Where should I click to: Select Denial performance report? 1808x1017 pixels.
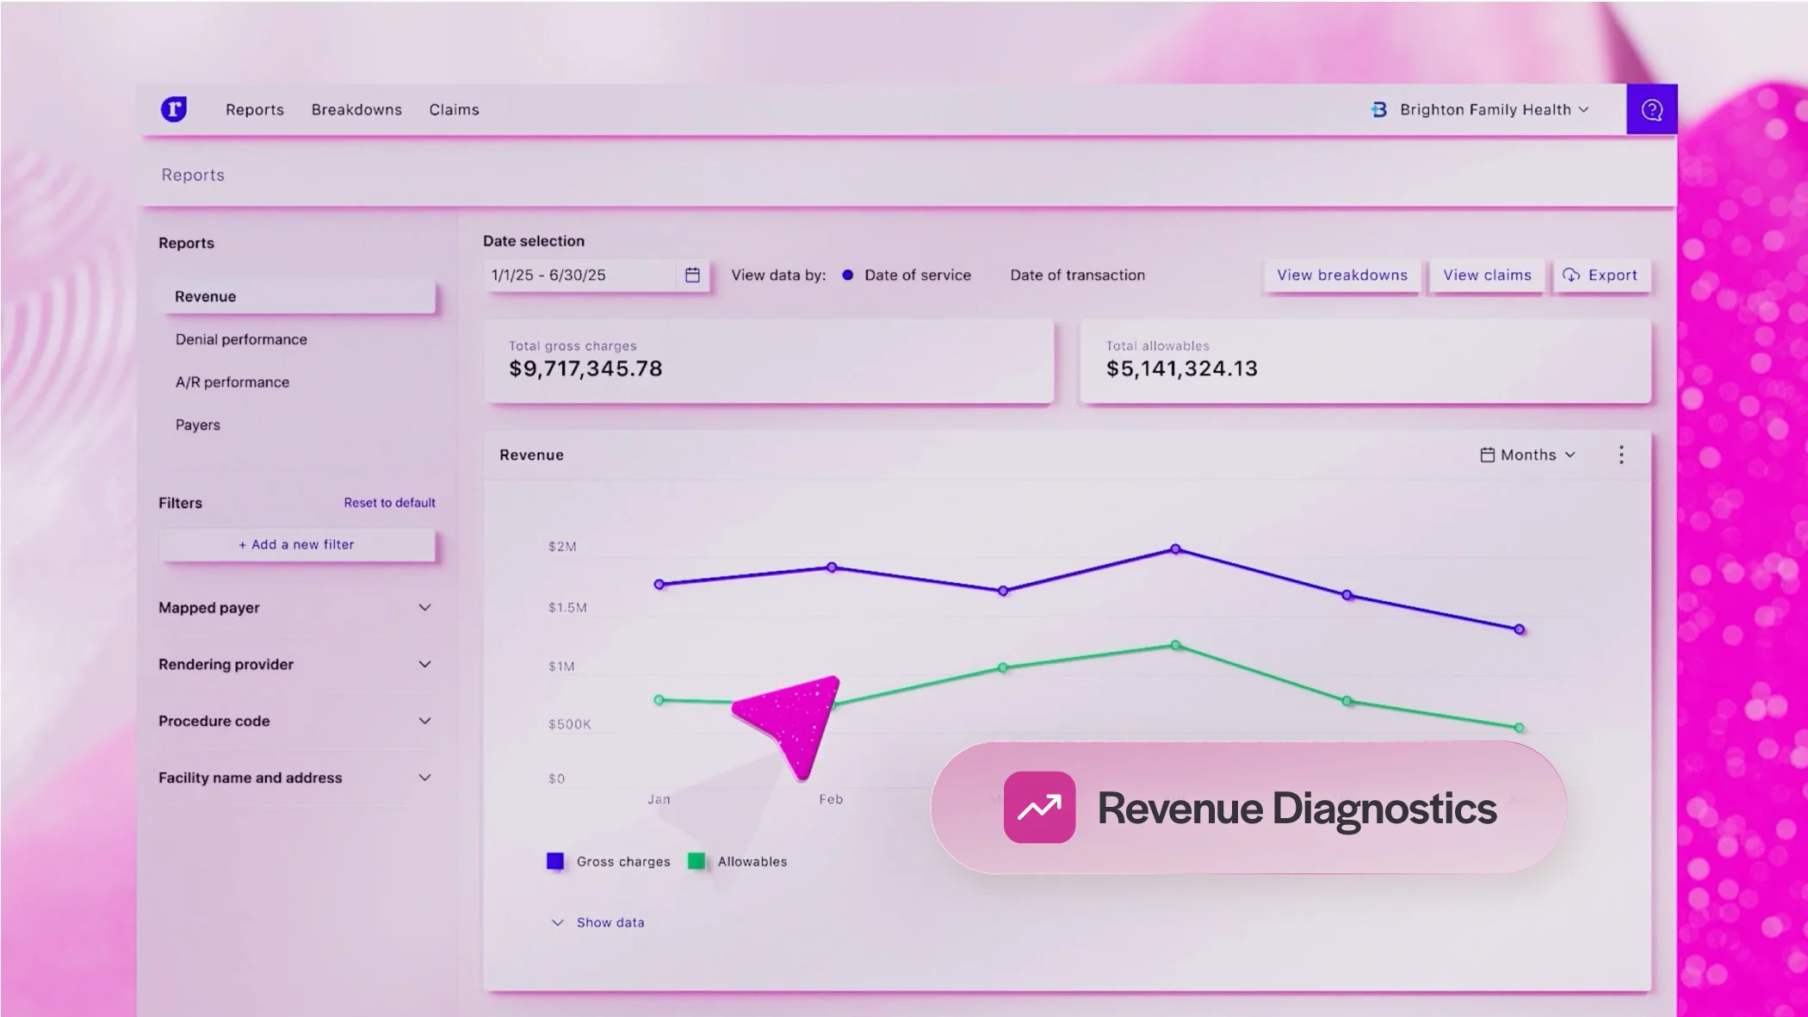click(241, 339)
